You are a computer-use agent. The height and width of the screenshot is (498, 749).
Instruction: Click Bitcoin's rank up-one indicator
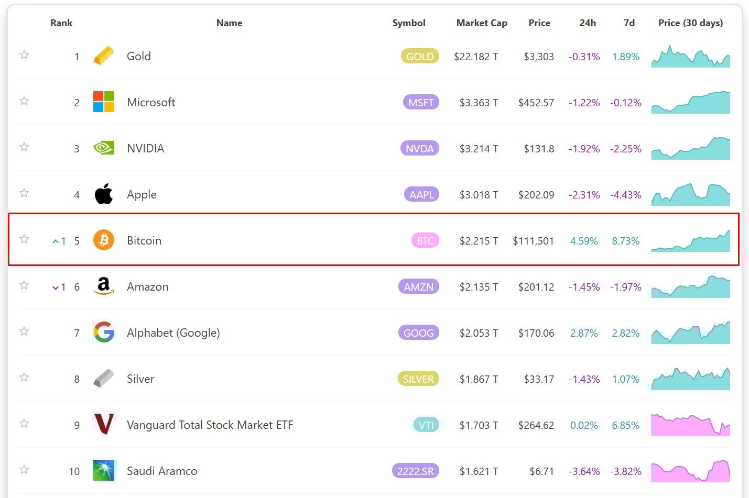[x=59, y=241]
